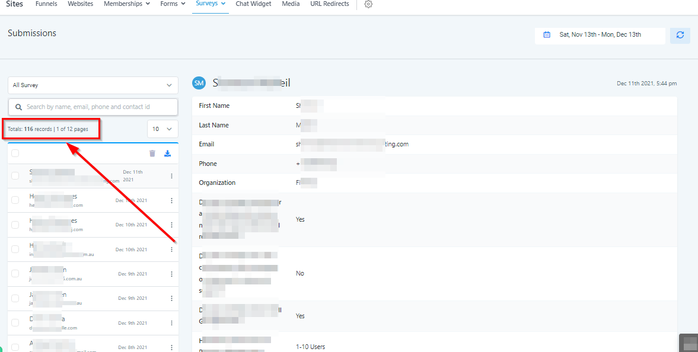Screen dimensions: 698x352
Task: Open the page size dropdown showing 10
Action: coord(162,129)
